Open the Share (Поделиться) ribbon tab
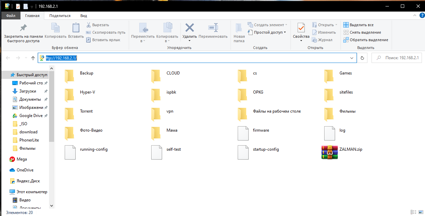Viewport: 425px width, 216px height. pos(60,16)
